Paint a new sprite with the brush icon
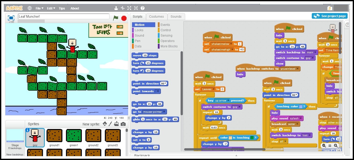Screen dimensions: 354x160 tap(110, 124)
